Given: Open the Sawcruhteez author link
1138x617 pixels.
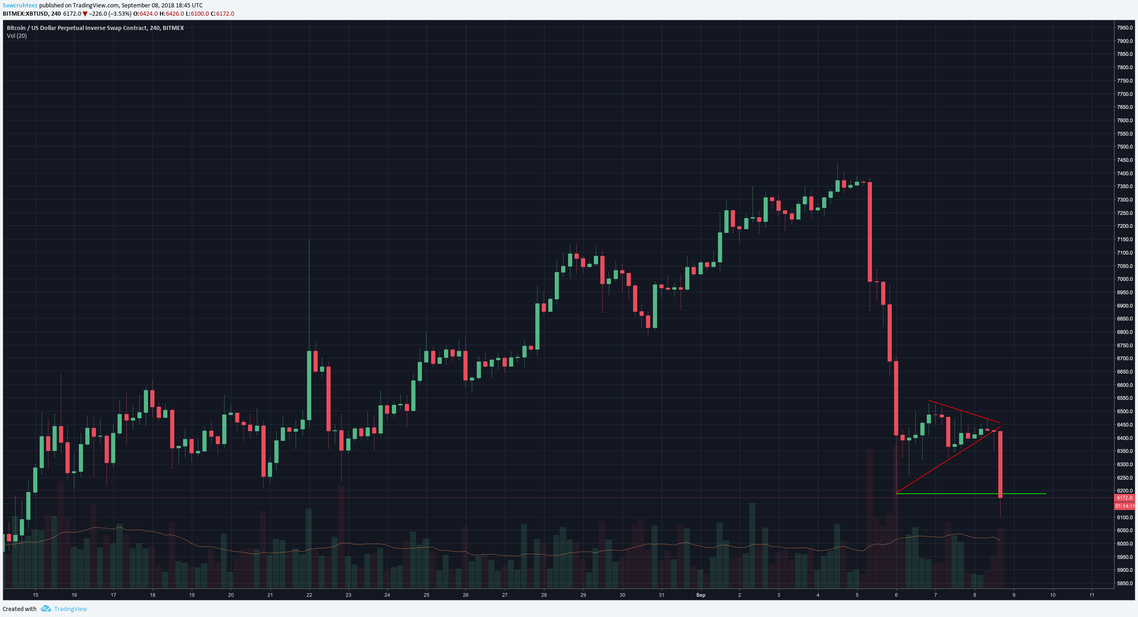Looking at the screenshot, I should tap(20, 5).
